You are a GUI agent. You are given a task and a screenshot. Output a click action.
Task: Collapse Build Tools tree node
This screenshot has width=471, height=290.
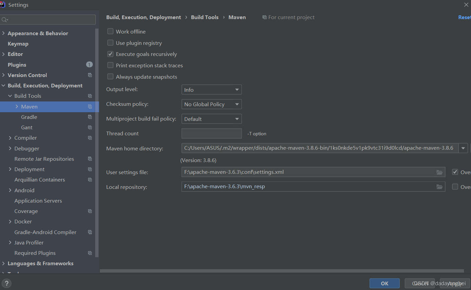pyautogui.click(x=10, y=96)
